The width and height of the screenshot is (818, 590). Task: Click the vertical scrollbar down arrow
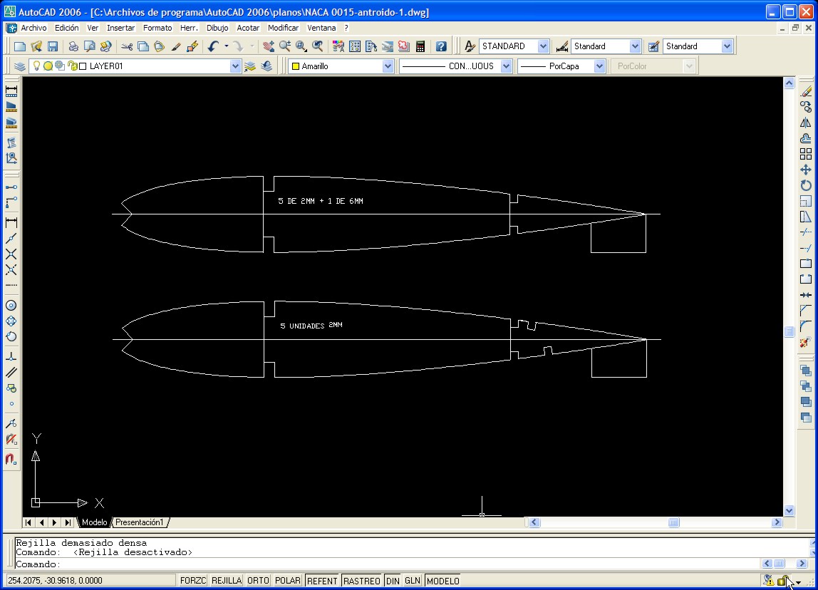point(789,511)
